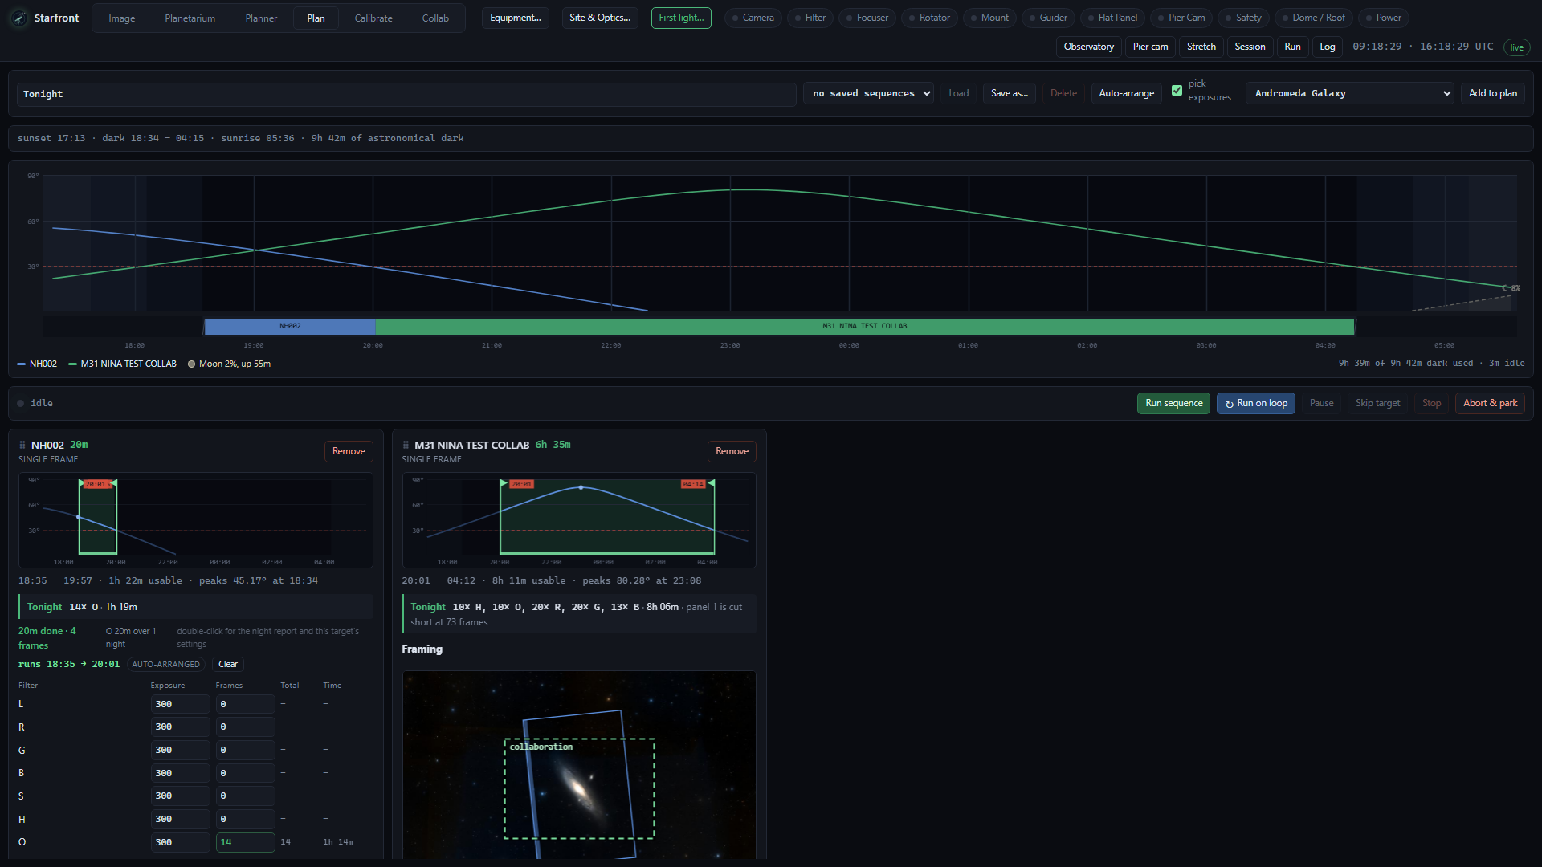Toggle the Filter device status pill

(810, 18)
